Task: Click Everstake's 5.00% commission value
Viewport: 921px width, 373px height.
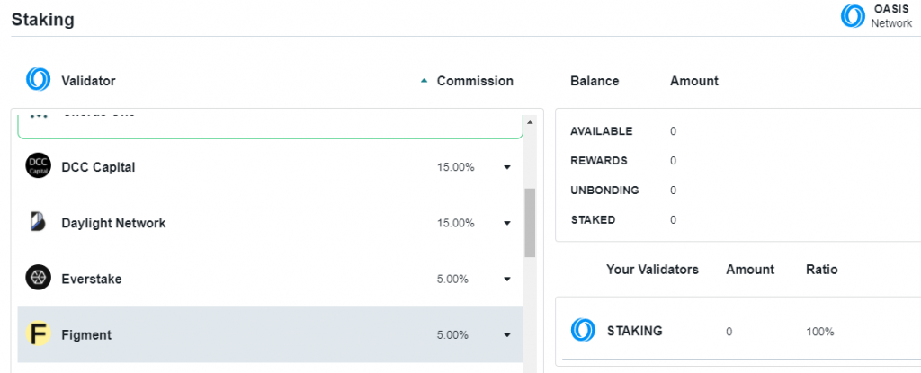Action: click(x=452, y=279)
